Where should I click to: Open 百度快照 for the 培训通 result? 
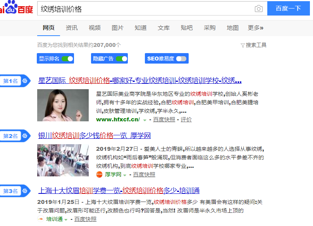(x=85, y=219)
